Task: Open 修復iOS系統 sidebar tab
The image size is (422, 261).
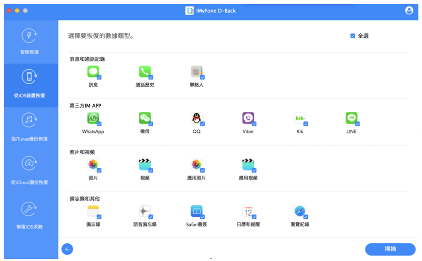Action: click(31, 216)
